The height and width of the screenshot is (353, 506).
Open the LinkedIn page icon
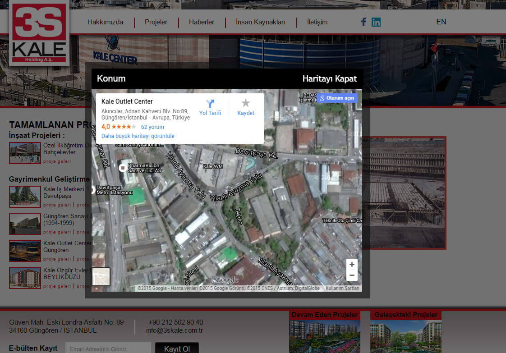coord(376,22)
